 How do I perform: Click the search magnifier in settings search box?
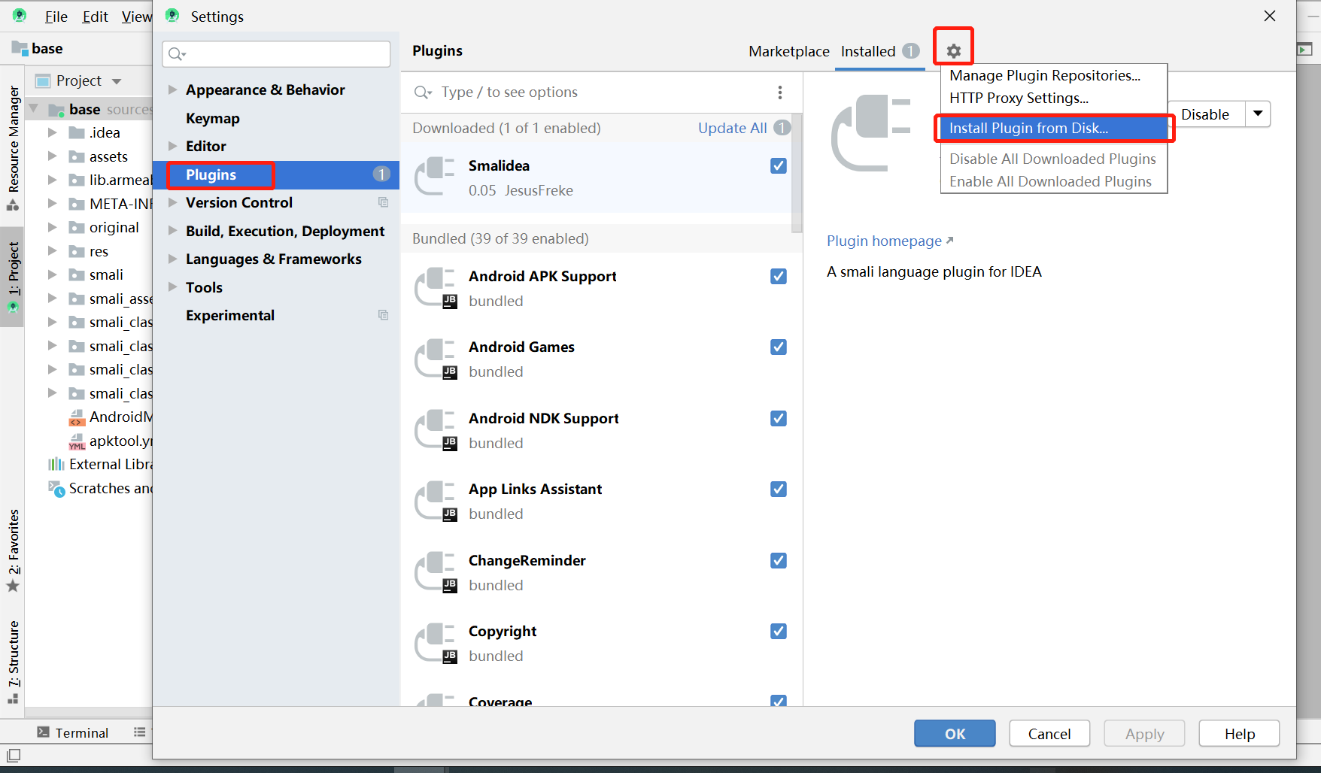point(177,53)
